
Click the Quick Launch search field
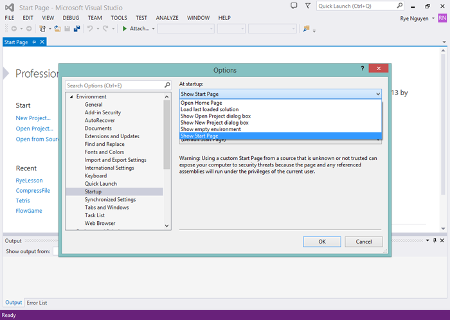[x=357, y=6]
